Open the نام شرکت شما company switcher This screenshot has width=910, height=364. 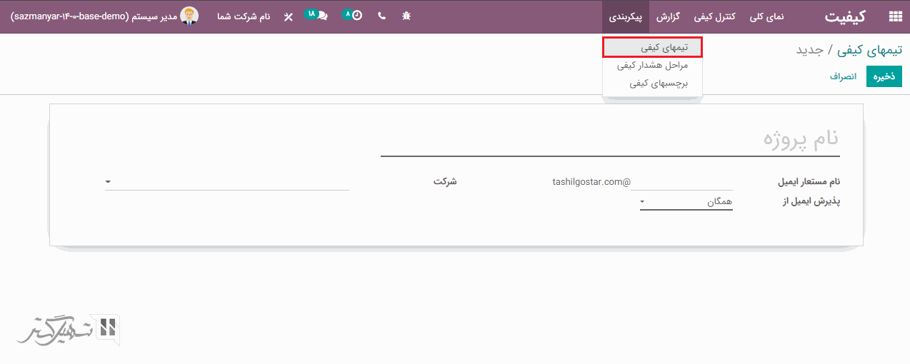tap(244, 16)
